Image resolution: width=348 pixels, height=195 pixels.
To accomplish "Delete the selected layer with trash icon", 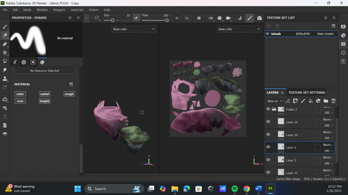I will tap(333, 101).
